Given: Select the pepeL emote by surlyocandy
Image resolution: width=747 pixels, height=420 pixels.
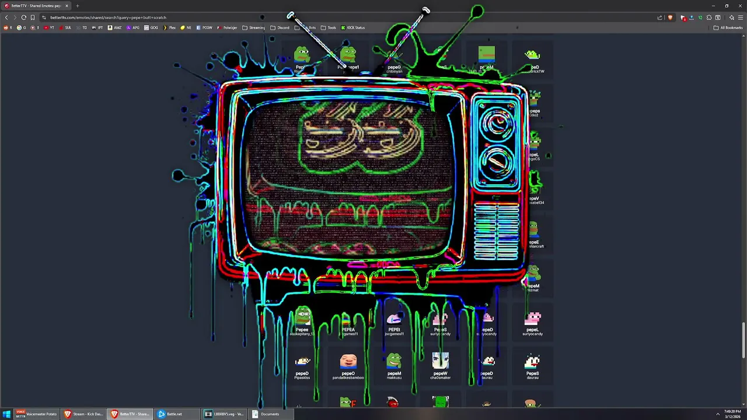Looking at the screenshot, I should pyautogui.click(x=532, y=321).
